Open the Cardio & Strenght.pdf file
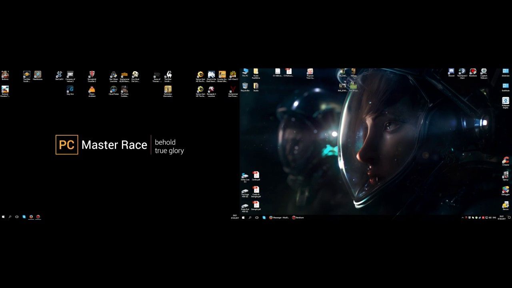512x288 pixels. (256, 192)
